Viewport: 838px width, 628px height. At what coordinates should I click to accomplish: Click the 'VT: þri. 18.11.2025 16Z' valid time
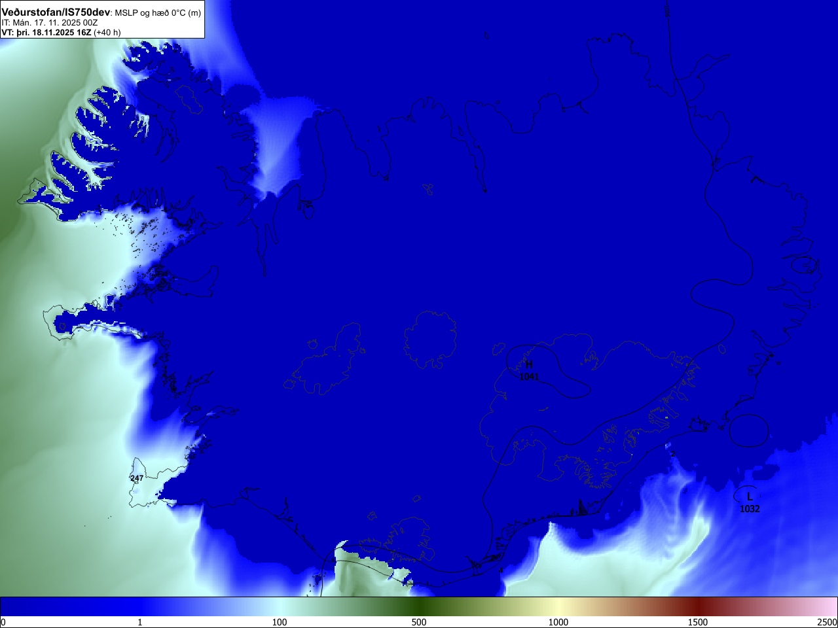coord(46,32)
